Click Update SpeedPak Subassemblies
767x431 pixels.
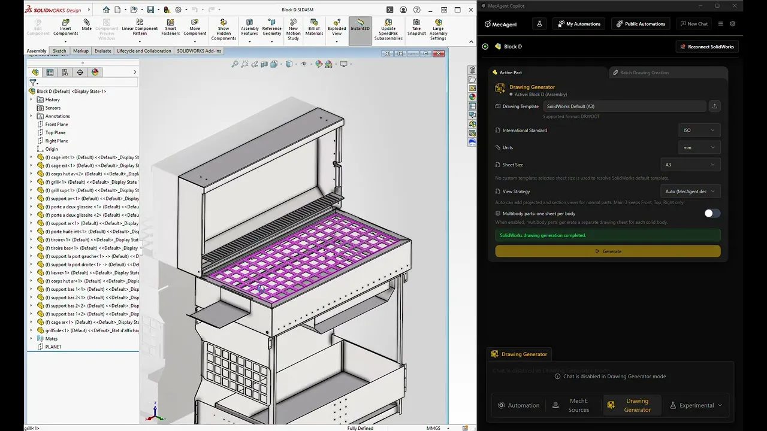pyautogui.click(x=388, y=30)
